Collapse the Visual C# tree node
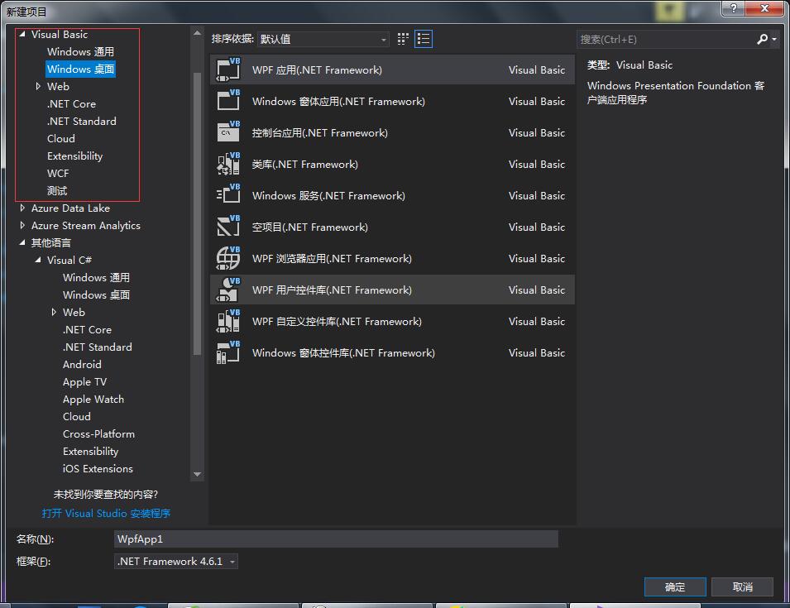The image size is (790, 608). [38, 260]
